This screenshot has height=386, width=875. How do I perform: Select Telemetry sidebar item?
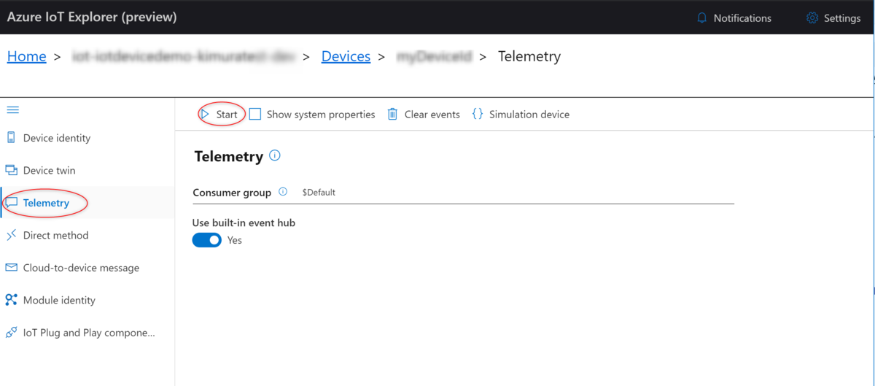(87, 203)
